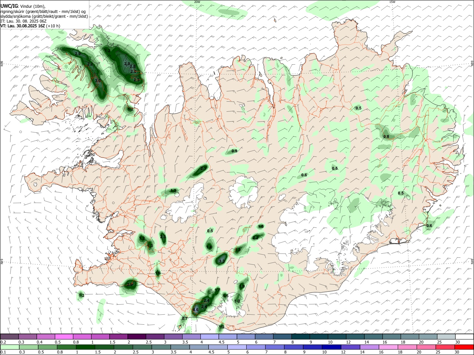
Task: Pick the light grey 25 swatch in the snow scale
Action: click(446, 337)
